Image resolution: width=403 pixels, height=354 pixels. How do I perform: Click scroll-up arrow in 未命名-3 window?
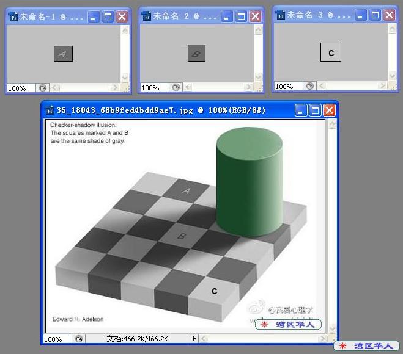[x=392, y=29]
